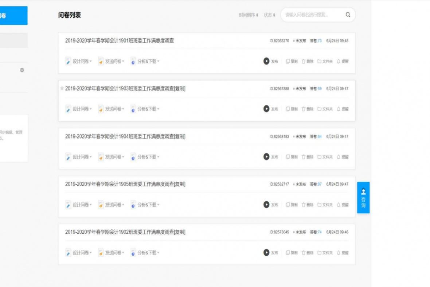Publish the 1905班 survey with play icon
This screenshot has width=430, height=287.
(267, 205)
